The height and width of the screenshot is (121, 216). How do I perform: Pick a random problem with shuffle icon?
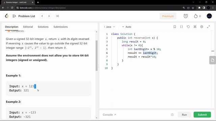point(57,16)
